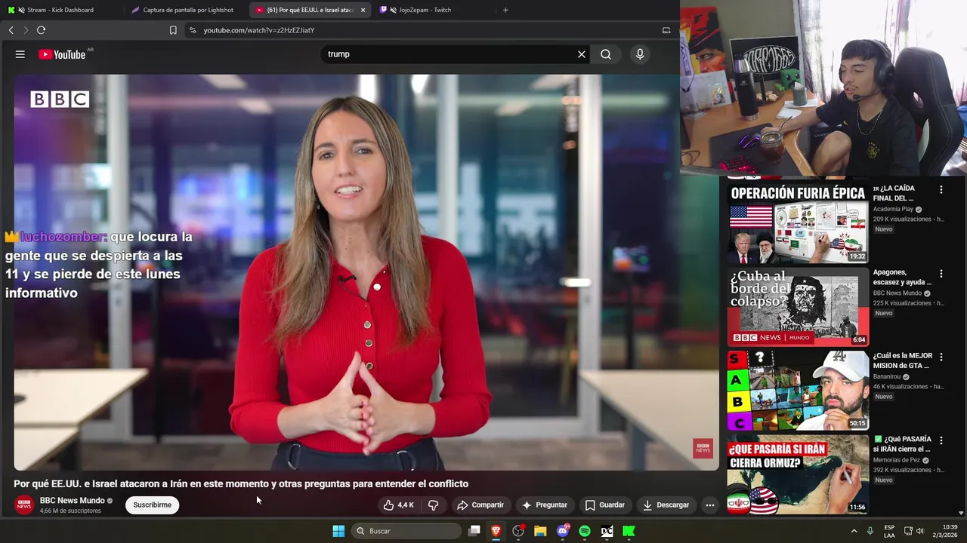Dislike the video with thumbs down
Screen dimensions: 967x543
[x=433, y=505]
